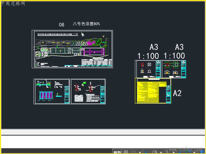This screenshot has height=154, width=206.
Task: Click in the command line input area
Action: click(x=103, y=142)
